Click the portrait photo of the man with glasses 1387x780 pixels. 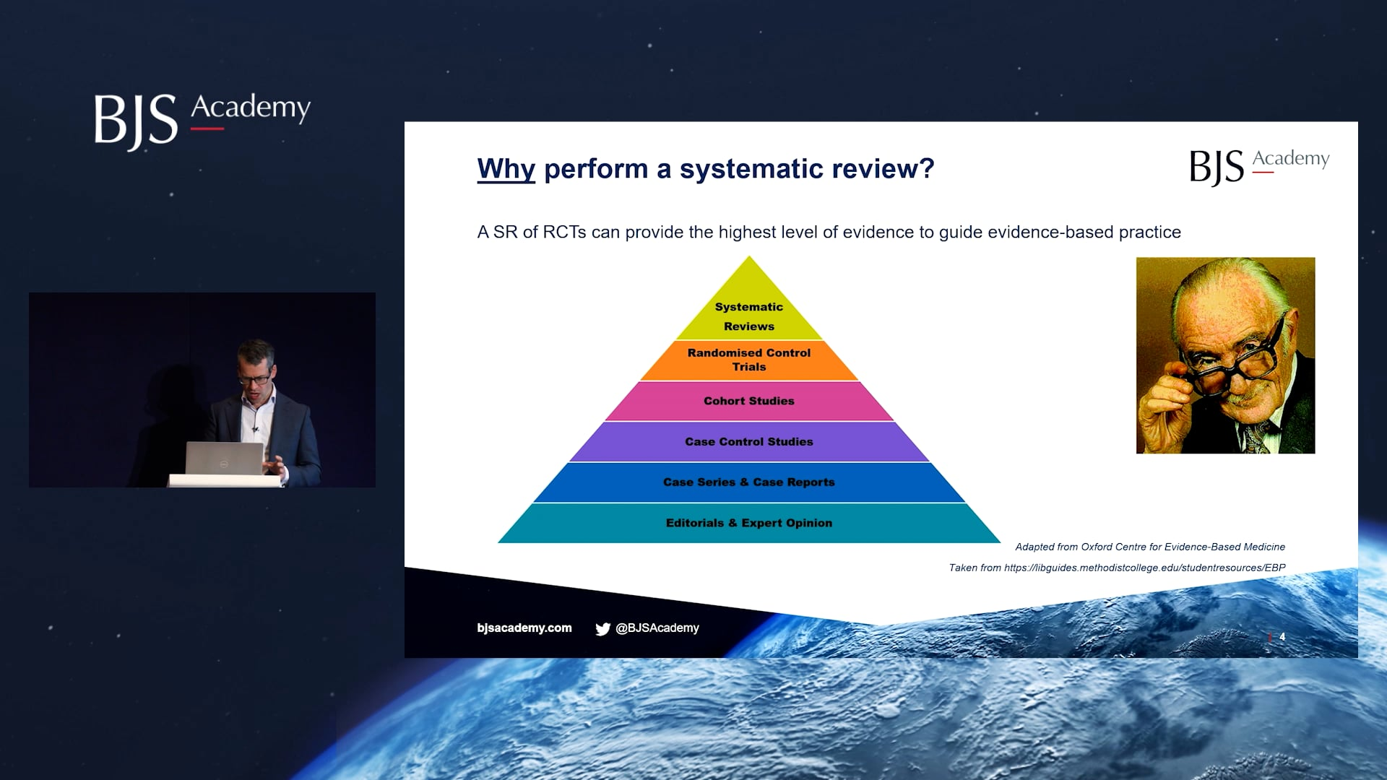[x=1225, y=355]
